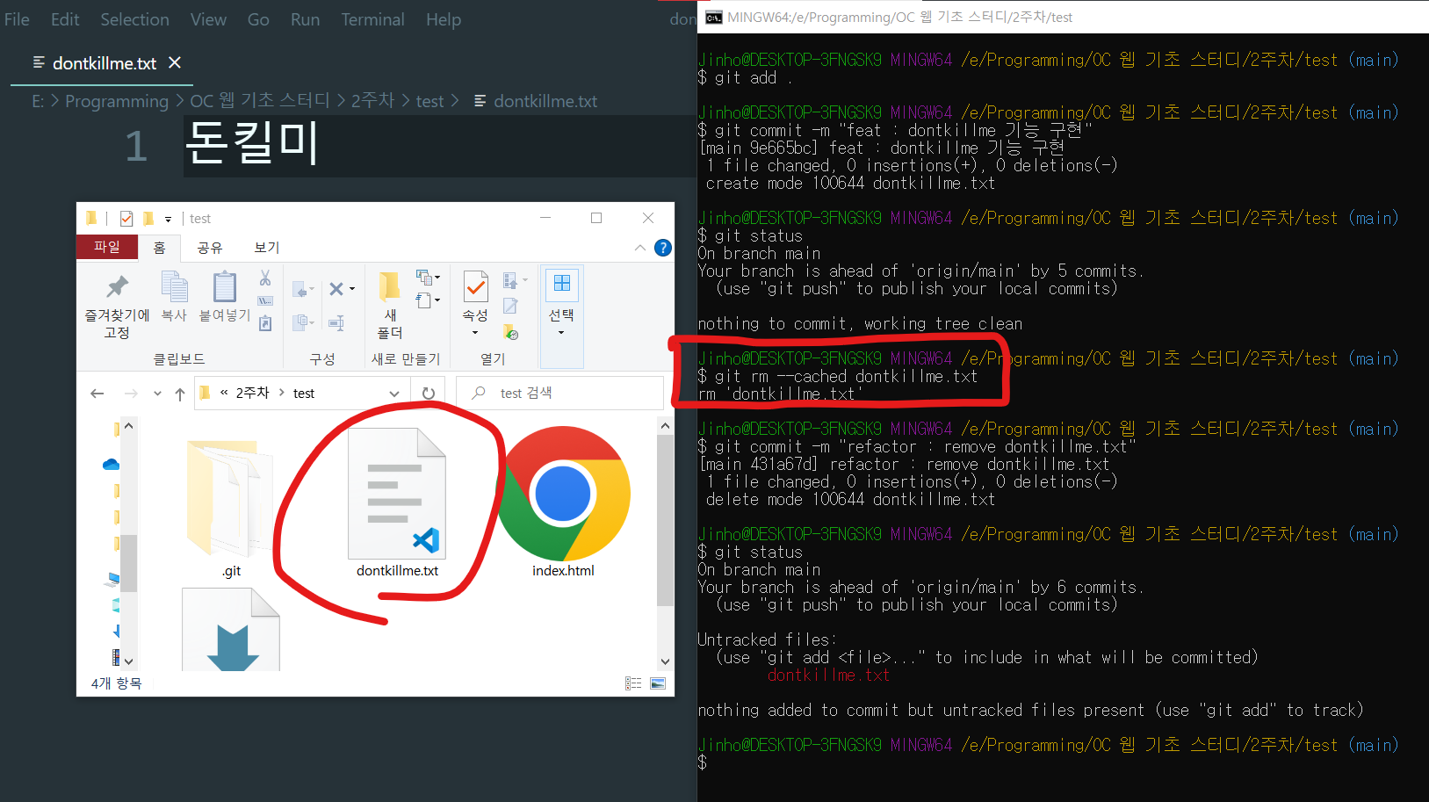The height and width of the screenshot is (802, 1429).
Task: Click the scissors Cut icon in ribbon
Action: (x=265, y=278)
